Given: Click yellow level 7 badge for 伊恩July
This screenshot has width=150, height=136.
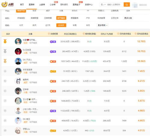Looking at the screenshot, I should [53, 131].
